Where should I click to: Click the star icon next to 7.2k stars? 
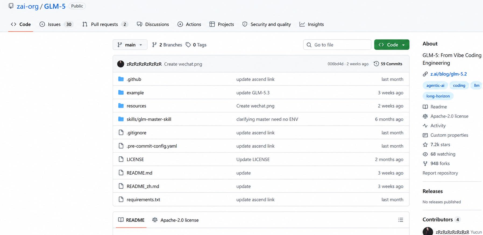(425, 145)
